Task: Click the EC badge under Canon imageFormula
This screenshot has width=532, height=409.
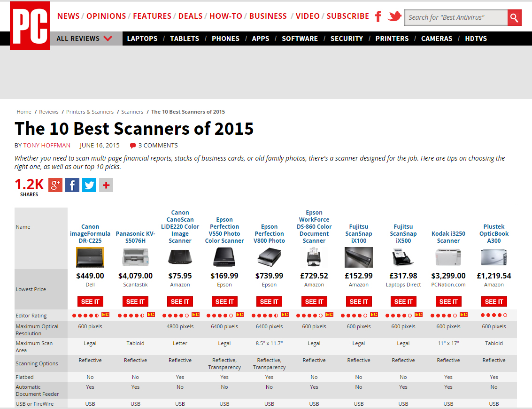Action: pos(105,315)
